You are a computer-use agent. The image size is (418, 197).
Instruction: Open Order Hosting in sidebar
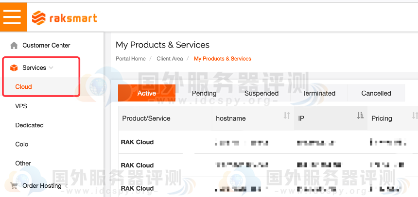(x=42, y=186)
